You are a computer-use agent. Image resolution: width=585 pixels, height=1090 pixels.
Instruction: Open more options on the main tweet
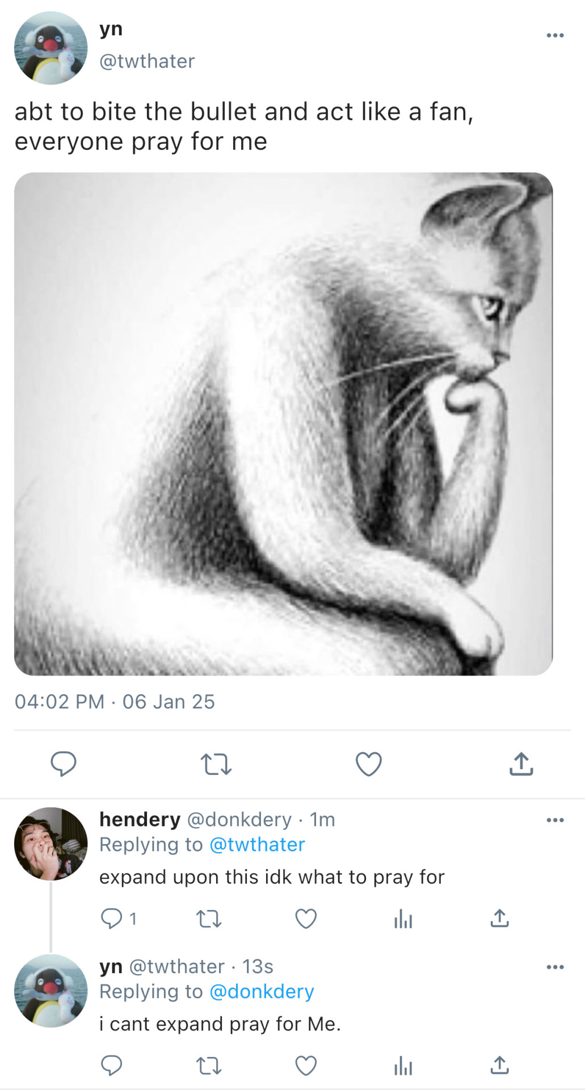coord(554,35)
